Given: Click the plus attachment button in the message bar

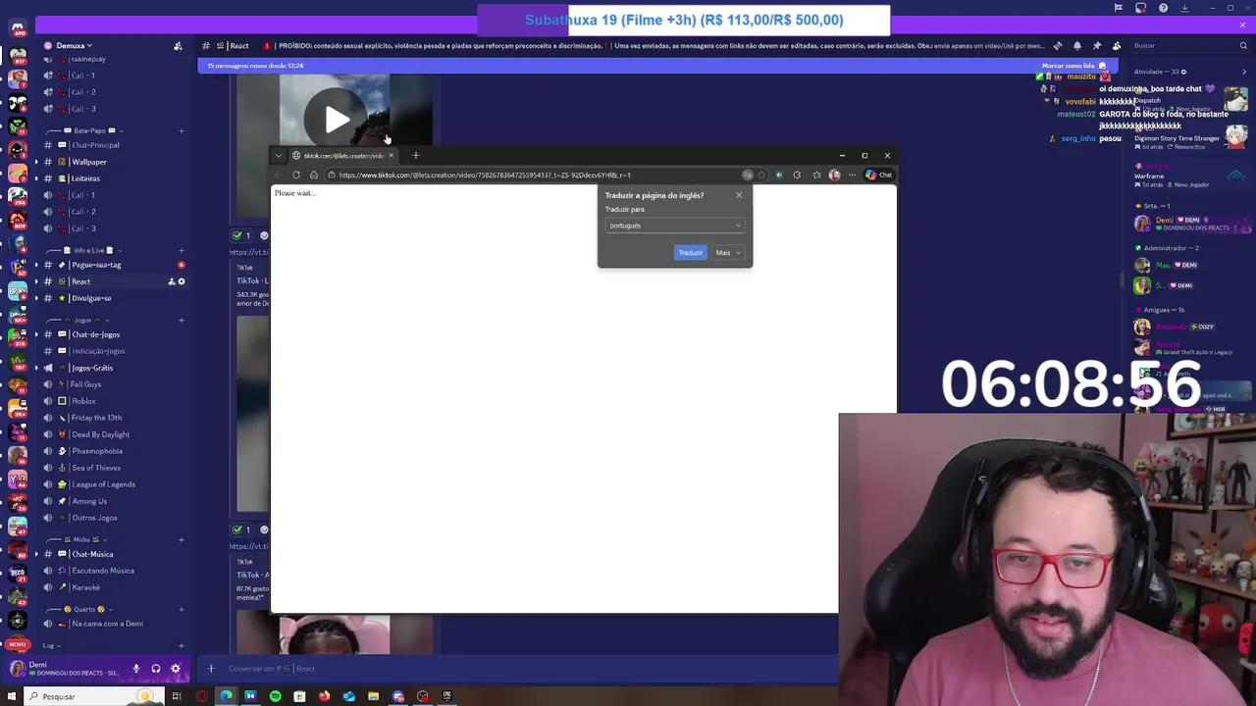Looking at the screenshot, I should pos(210,669).
